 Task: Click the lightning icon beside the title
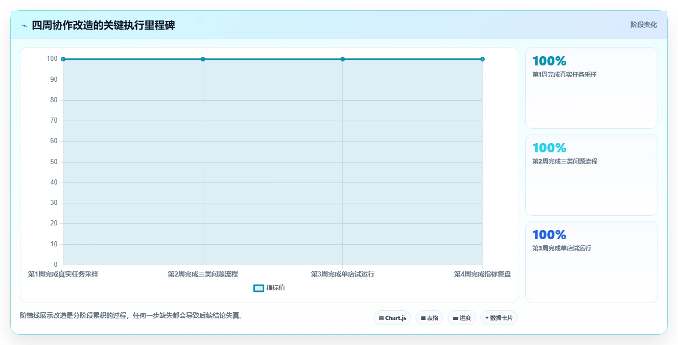tap(25, 26)
